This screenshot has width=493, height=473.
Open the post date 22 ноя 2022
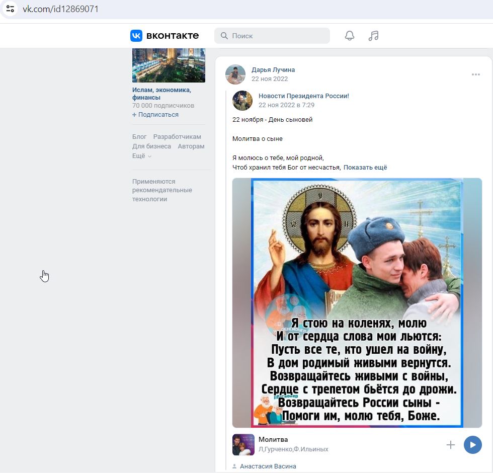270,79
